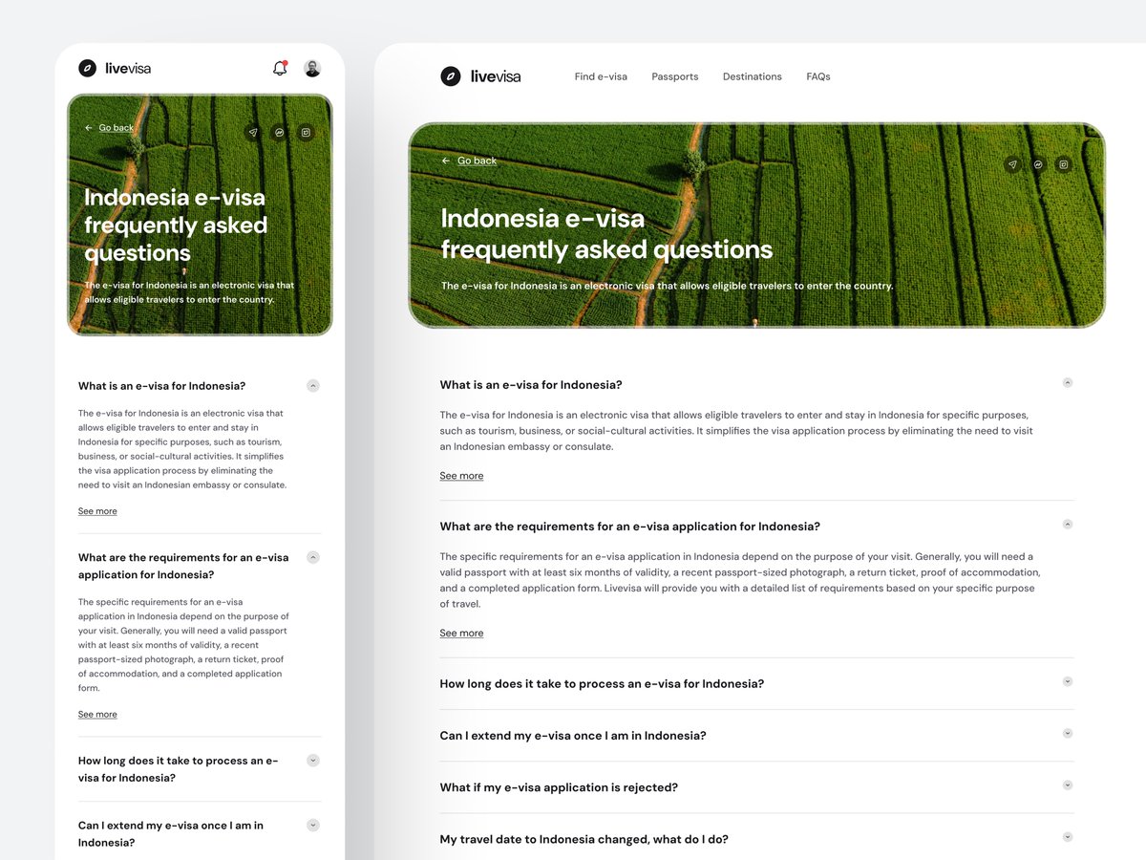This screenshot has width=1146, height=860.
Task: Go back using the mobile banner link
Action: point(109,128)
